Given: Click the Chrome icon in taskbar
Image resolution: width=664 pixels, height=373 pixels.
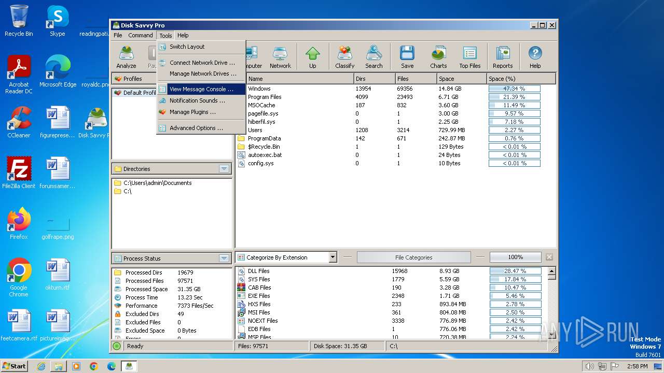Looking at the screenshot, I should [x=93, y=366].
